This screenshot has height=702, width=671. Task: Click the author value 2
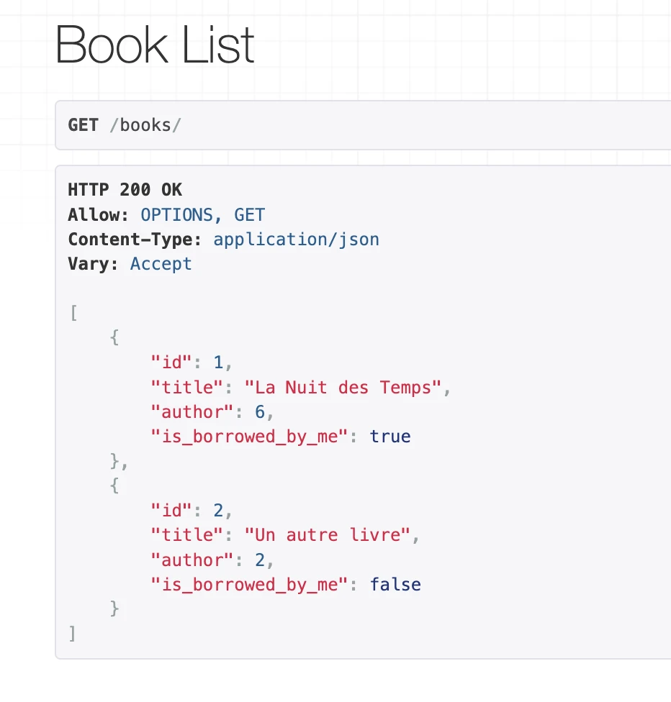click(261, 560)
